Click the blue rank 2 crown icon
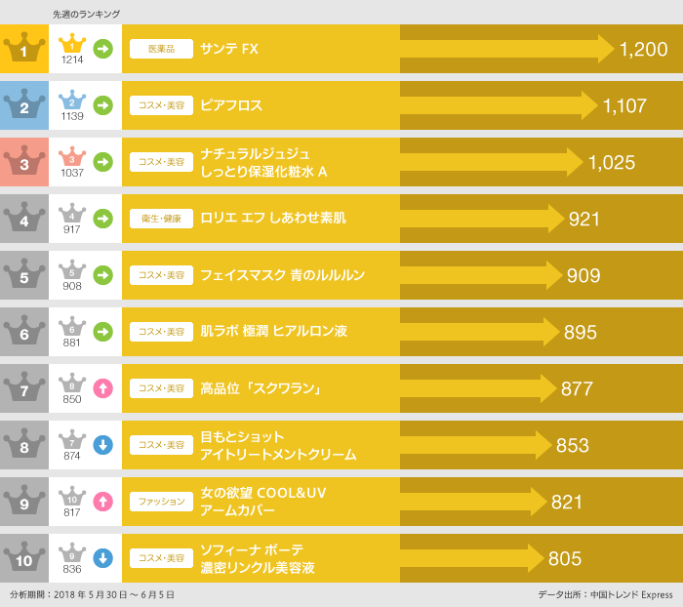The image size is (683, 607). tap(24, 105)
